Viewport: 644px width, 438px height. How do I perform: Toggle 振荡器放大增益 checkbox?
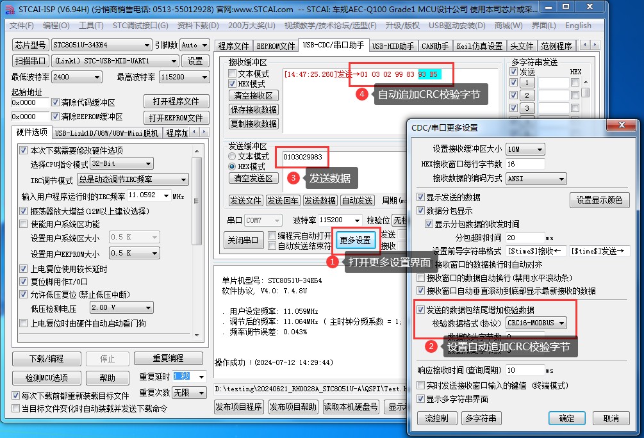coord(24,211)
